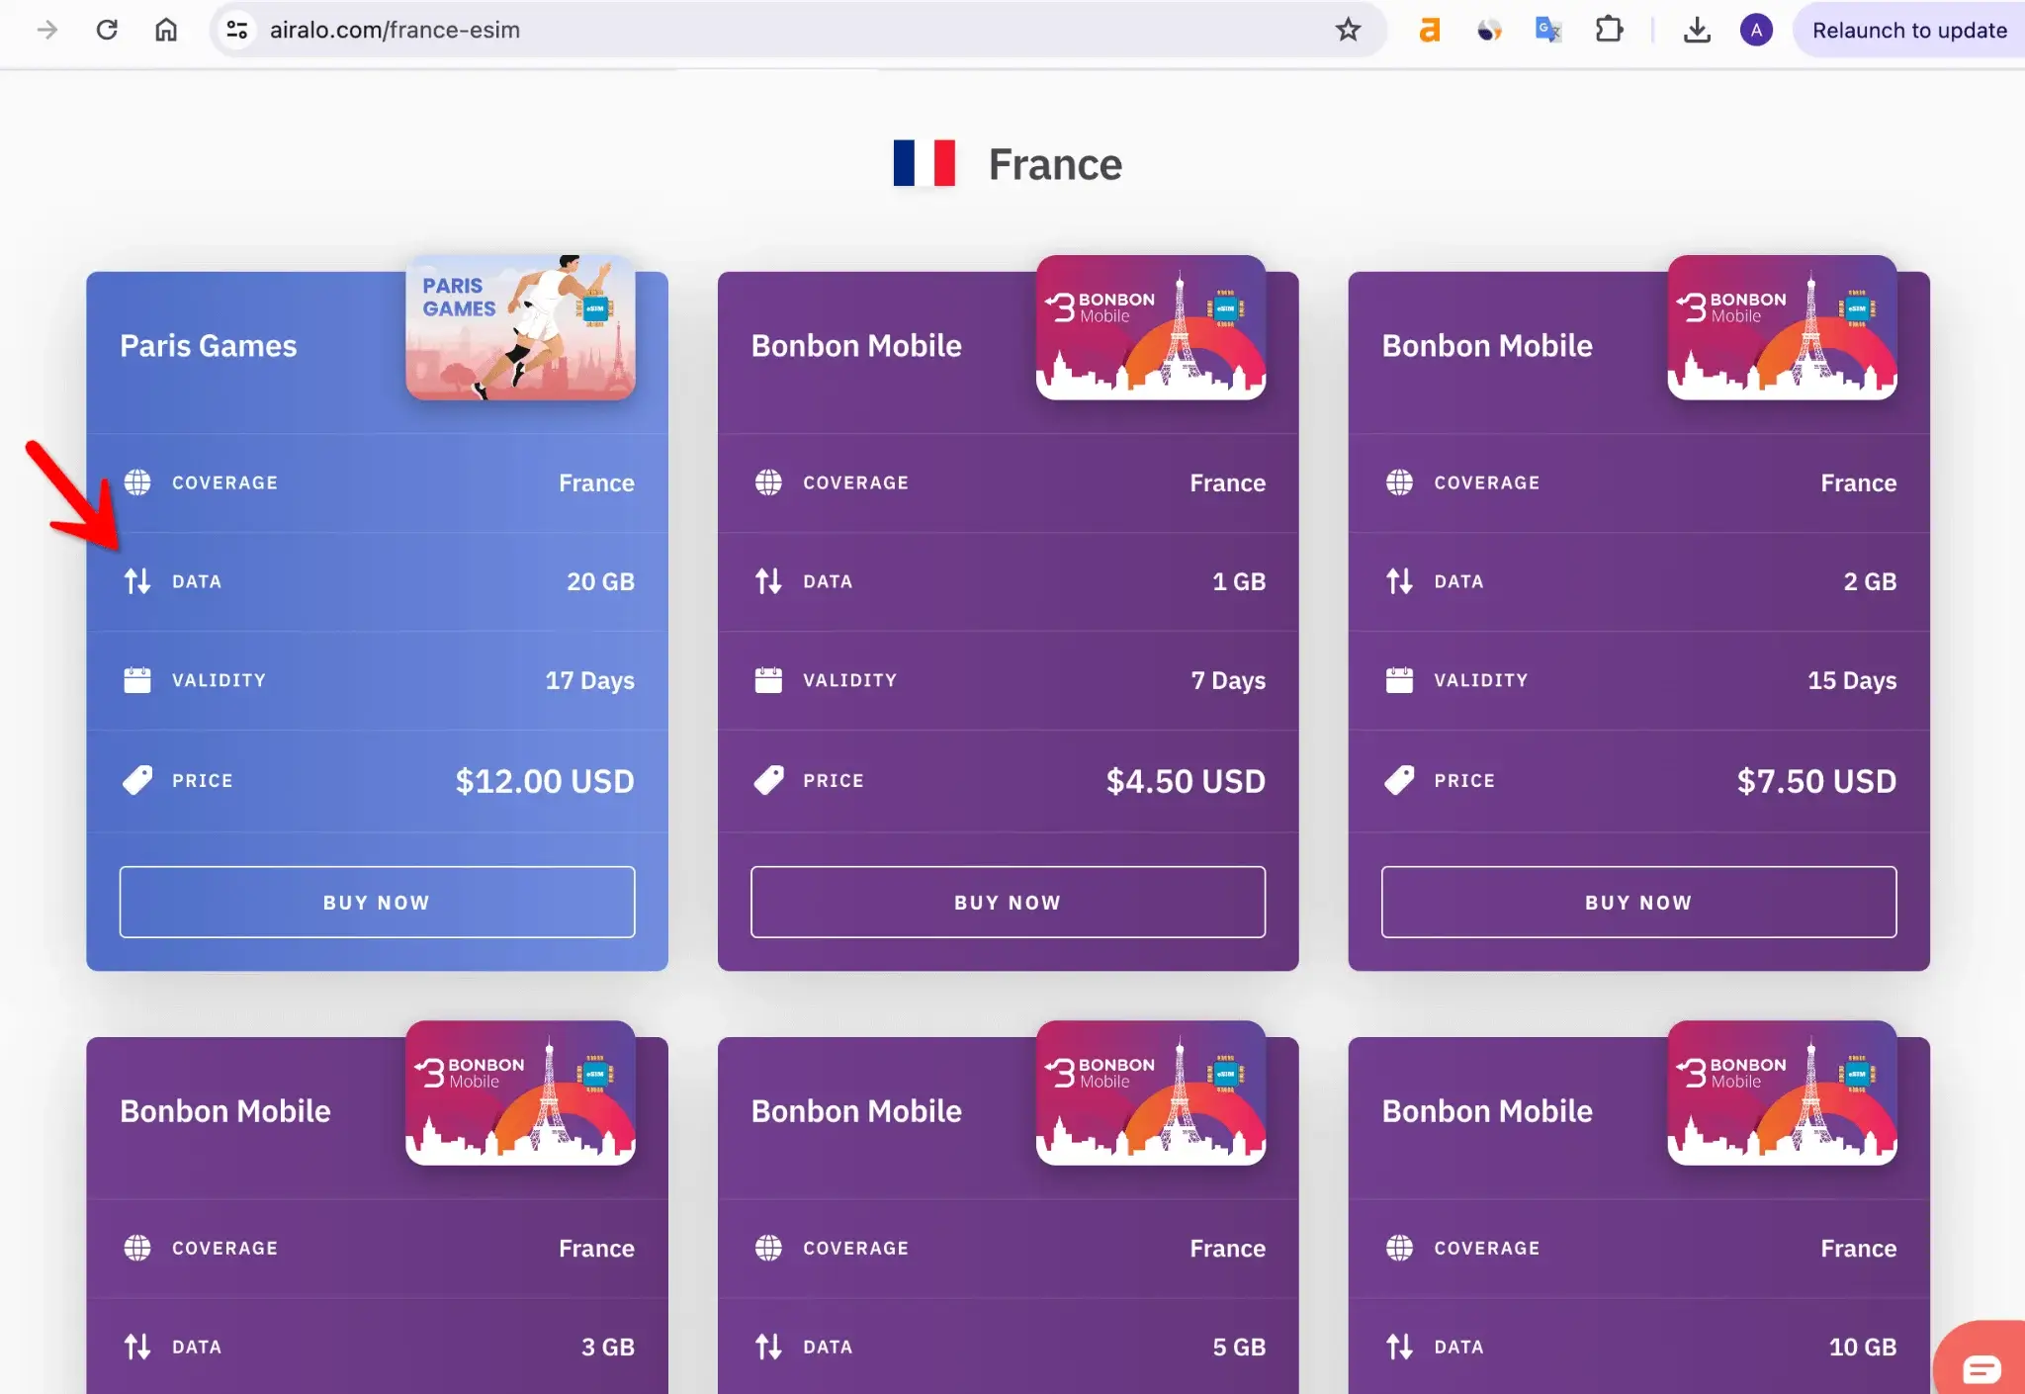Buy the $7.50 USD Bonbon Mobile plan
The width and height of the screenshot is (2025, 1394).
[x=1638, y=902]
